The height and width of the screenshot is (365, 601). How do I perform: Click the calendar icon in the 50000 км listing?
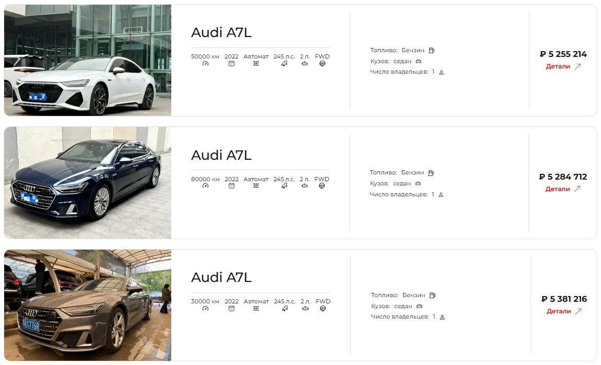click(x=231, y=64)
